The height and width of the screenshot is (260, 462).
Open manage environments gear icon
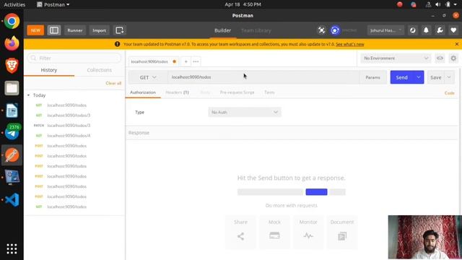pos(453,58)
